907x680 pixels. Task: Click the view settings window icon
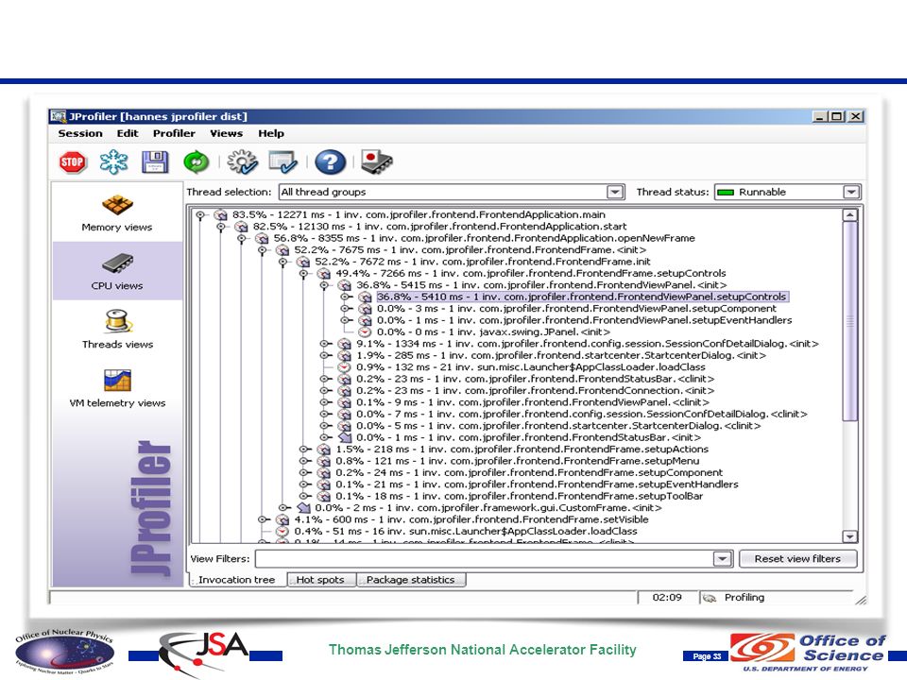[282, 161]
